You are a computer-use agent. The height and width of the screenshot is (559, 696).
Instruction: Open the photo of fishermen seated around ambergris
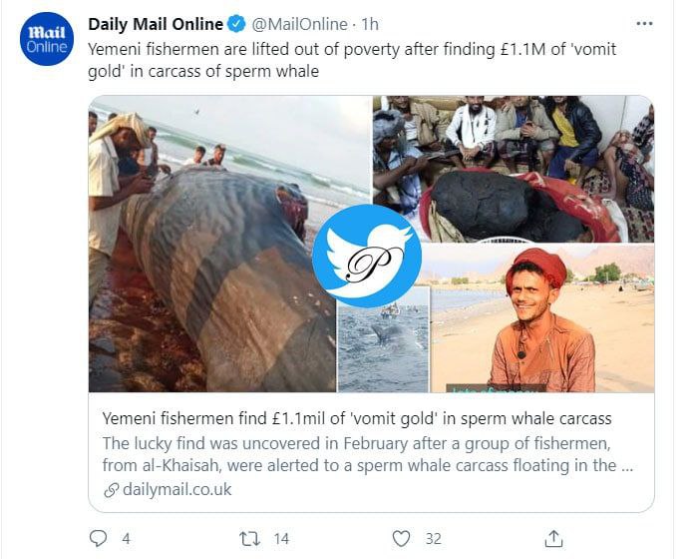[513, 168]
